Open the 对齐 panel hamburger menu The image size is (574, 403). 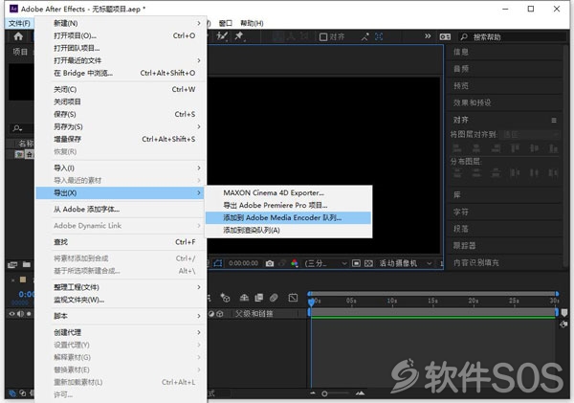pyautogui.click(x=554, y=121)
